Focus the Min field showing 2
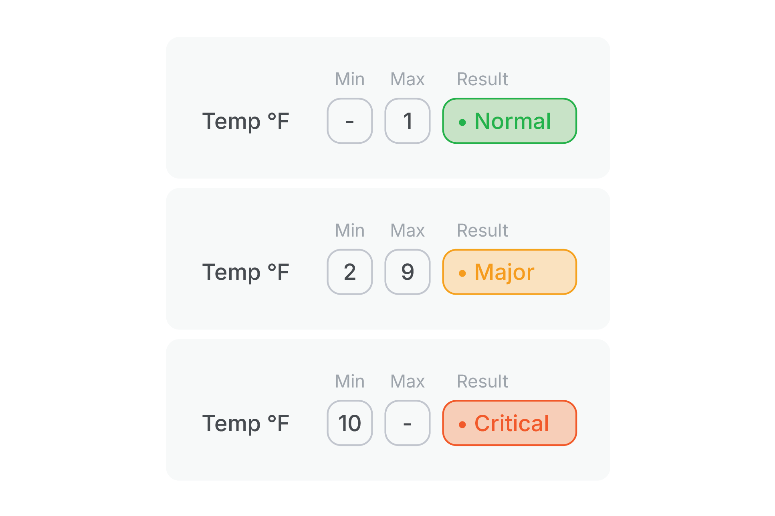 tap(350, 272)
